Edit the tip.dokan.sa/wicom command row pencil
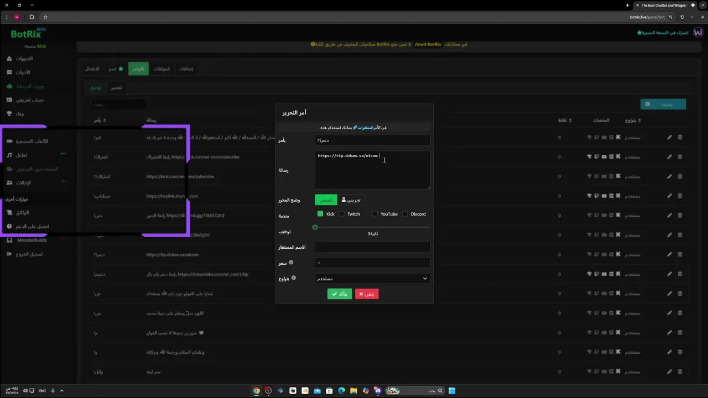Image resolution: width=708 pixels, height=398 pixels. [669, 255]
